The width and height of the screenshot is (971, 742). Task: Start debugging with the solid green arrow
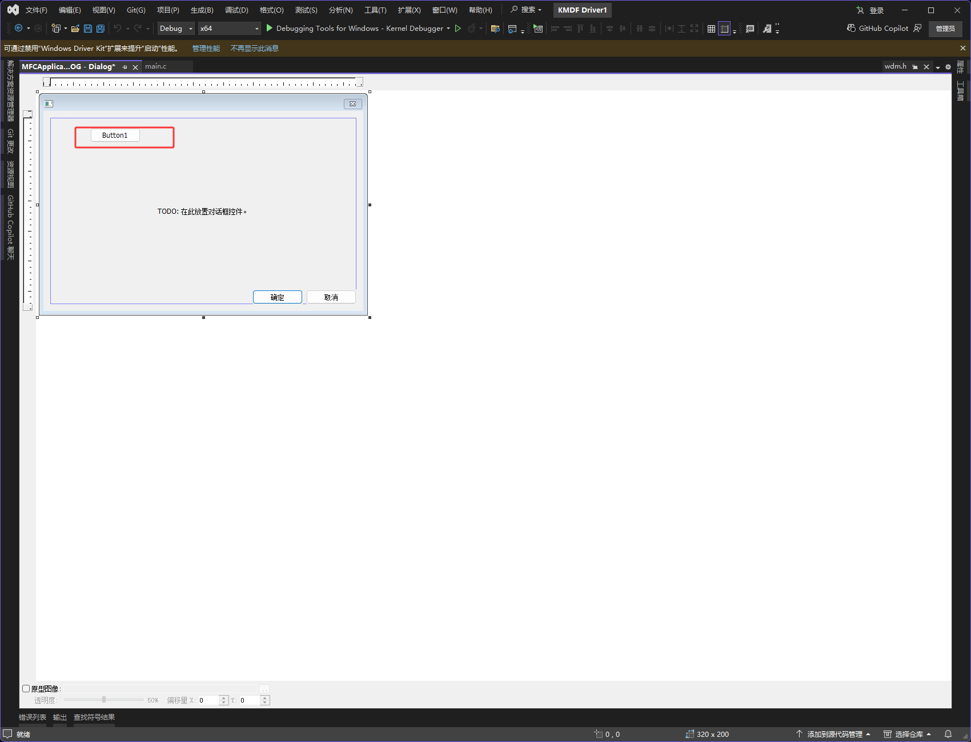coord(269,28)
